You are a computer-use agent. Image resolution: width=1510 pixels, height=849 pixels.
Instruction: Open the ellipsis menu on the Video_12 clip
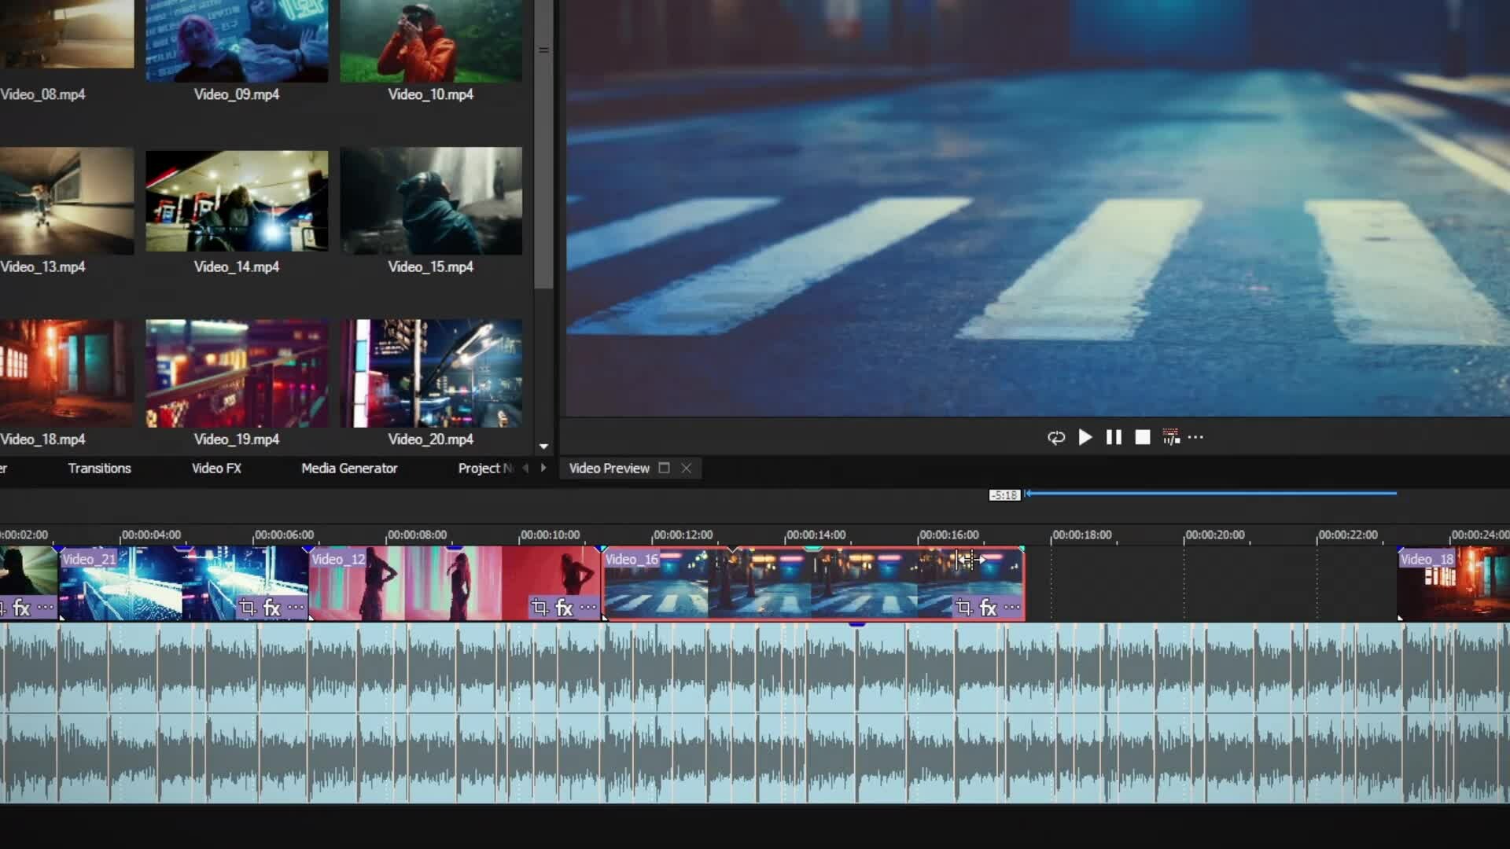[x=587, y=608]
